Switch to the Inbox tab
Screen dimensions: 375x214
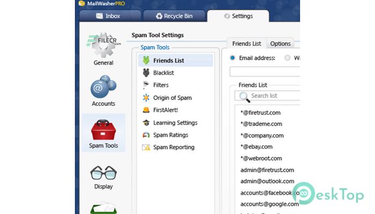110,16
